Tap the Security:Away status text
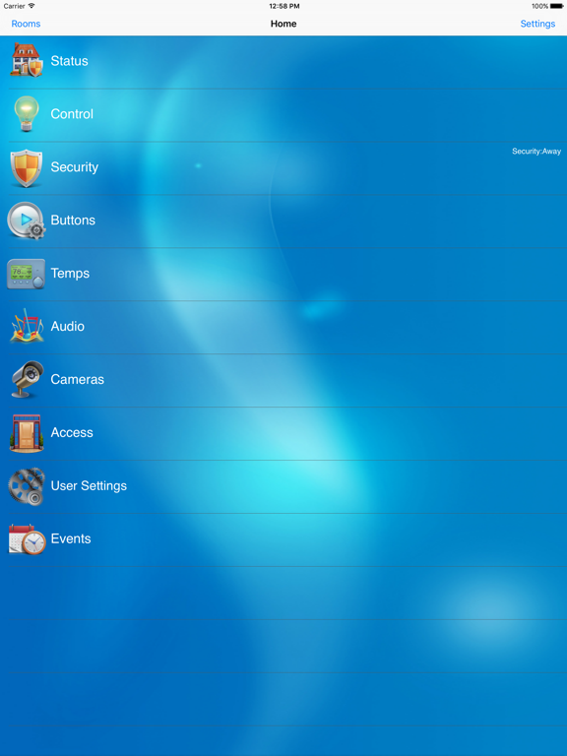The width and height of the screenshot is (567, 756). click(x=536, y=152)
